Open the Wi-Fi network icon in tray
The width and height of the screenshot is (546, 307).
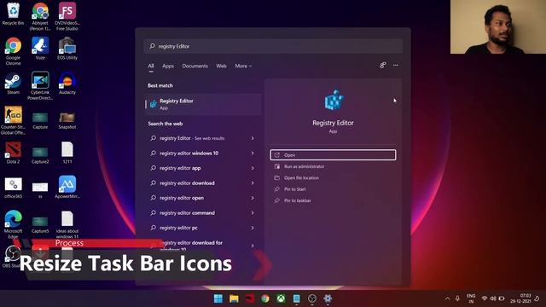485,298
